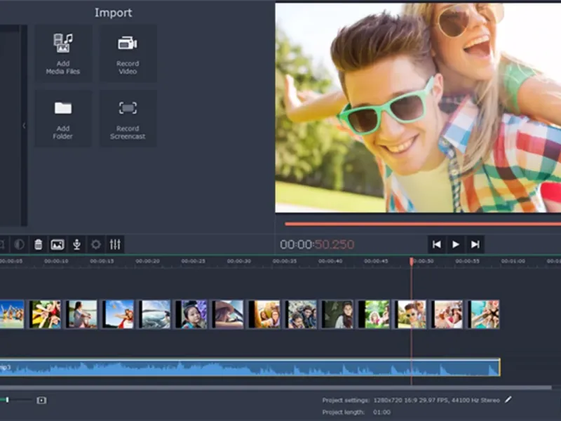
Task: Skip to the next frame
Action: [x=475, y=244]
